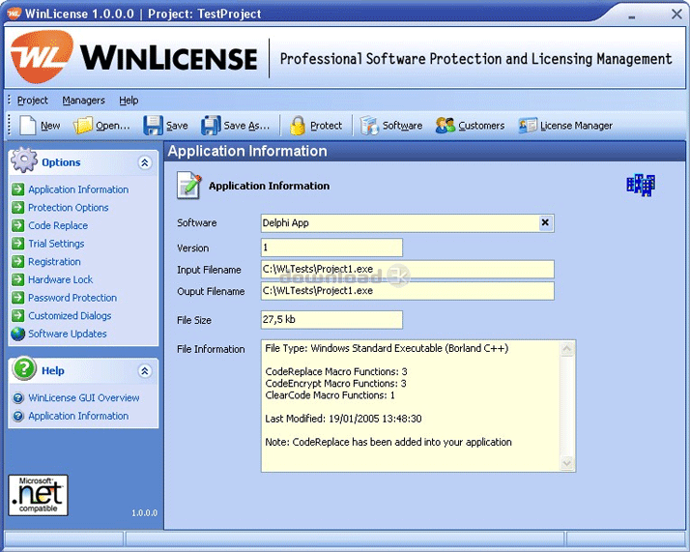Collapse the Help panel chevron
690x552 pixels.
(x=145, y=371)
